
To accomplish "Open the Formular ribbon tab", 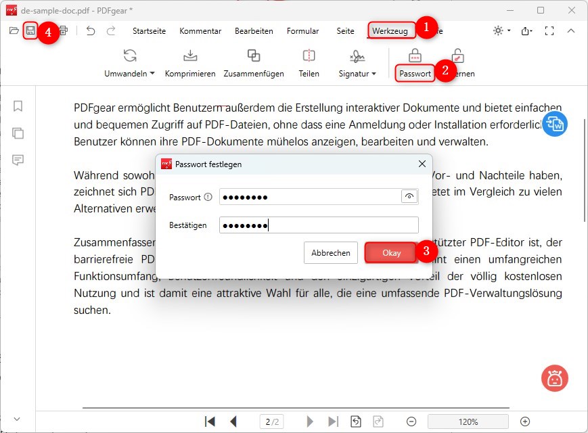I will coord(302,31).
